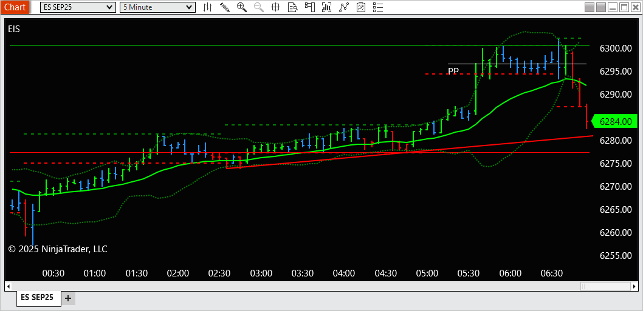Open the data box document icon
Screen dimensions: 643x311
pos(292,7)
